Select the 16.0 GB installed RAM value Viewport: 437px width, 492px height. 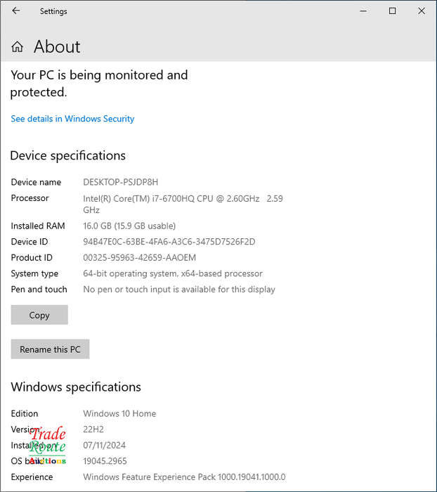tap(129, 226)
